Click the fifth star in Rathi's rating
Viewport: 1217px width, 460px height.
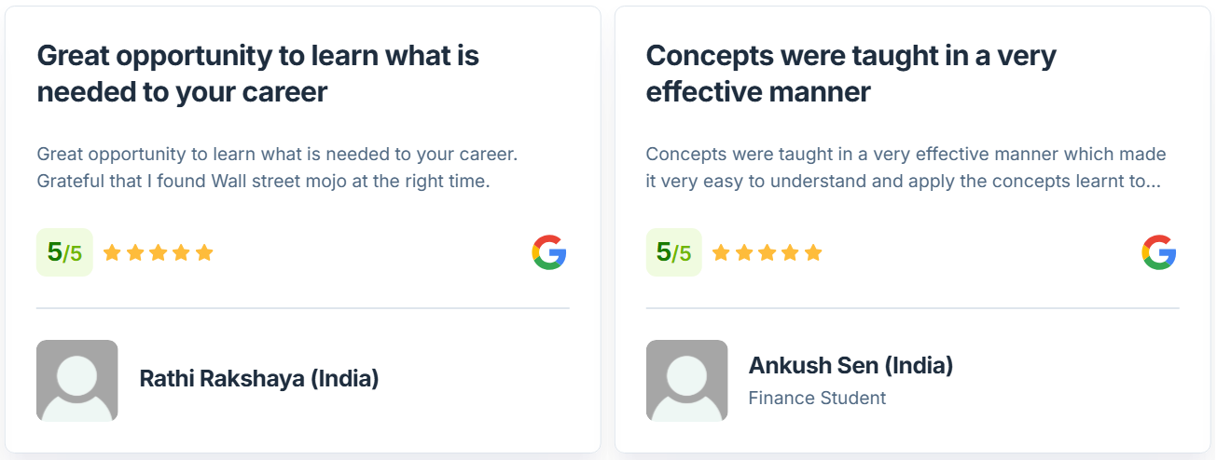pyautogui.click(x=204, y=252)
